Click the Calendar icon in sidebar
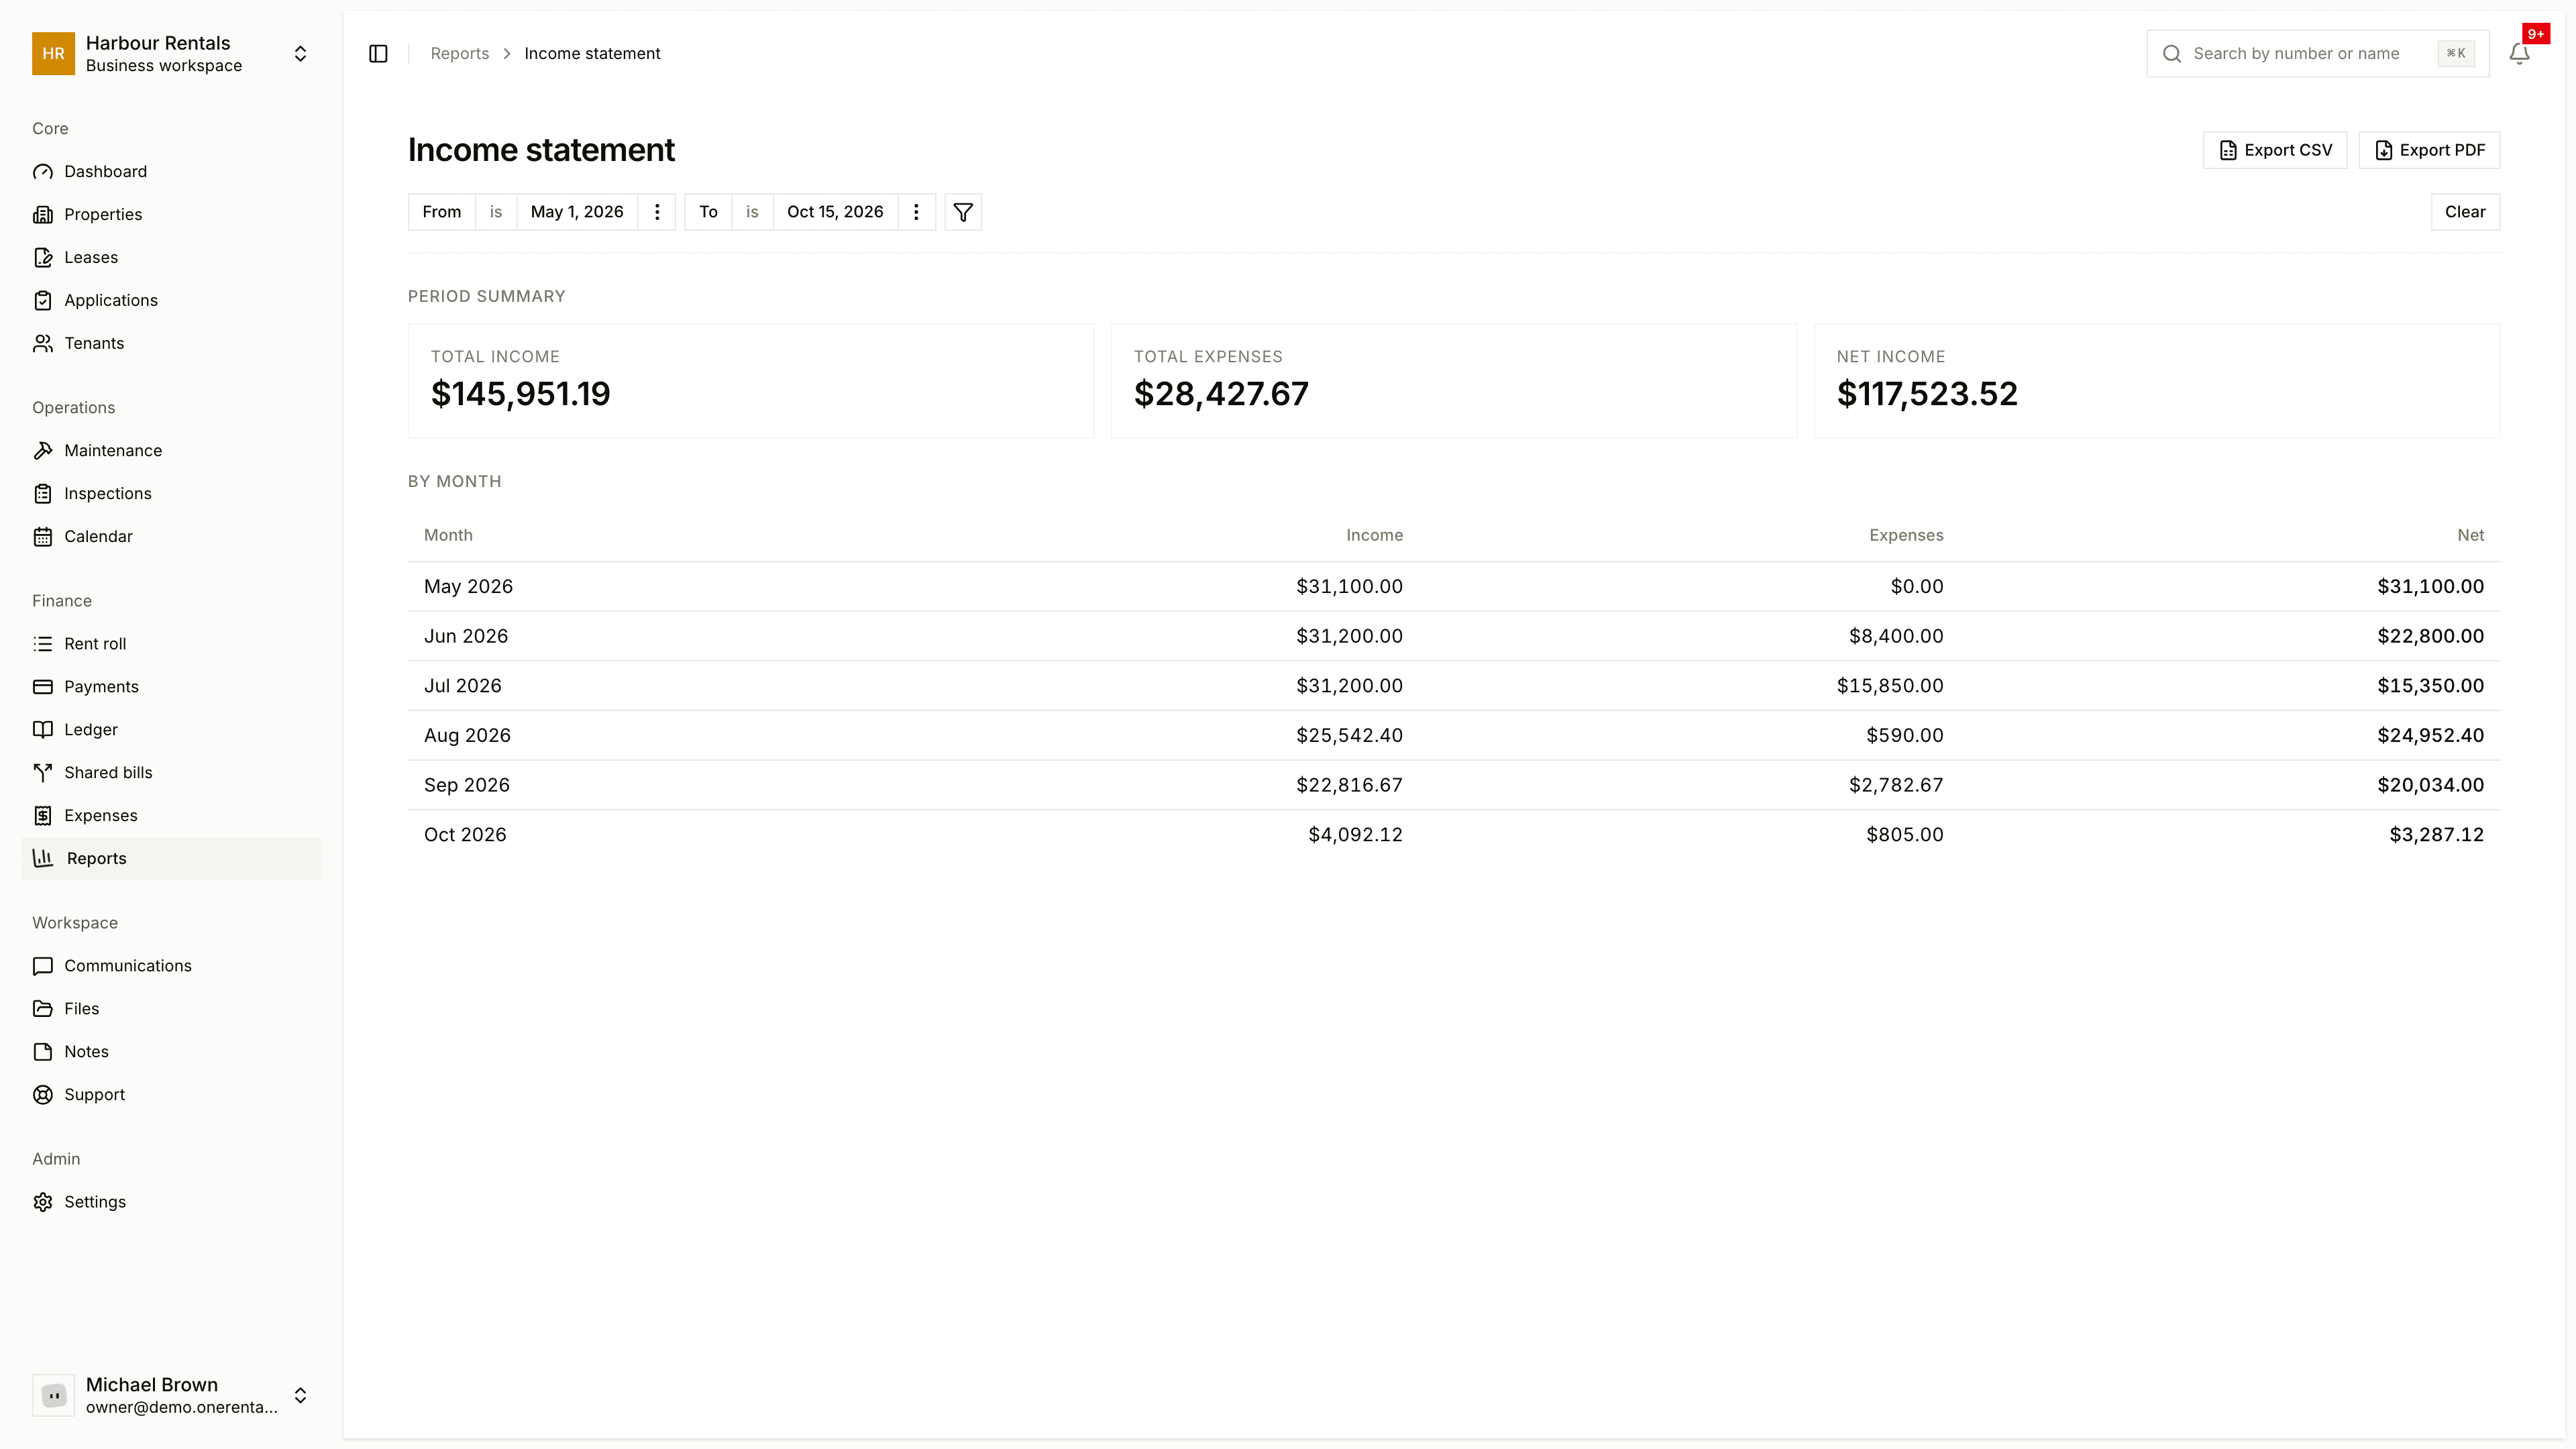The height and width of the screenshot is (1449, 2576). click(x=43, y=537)
